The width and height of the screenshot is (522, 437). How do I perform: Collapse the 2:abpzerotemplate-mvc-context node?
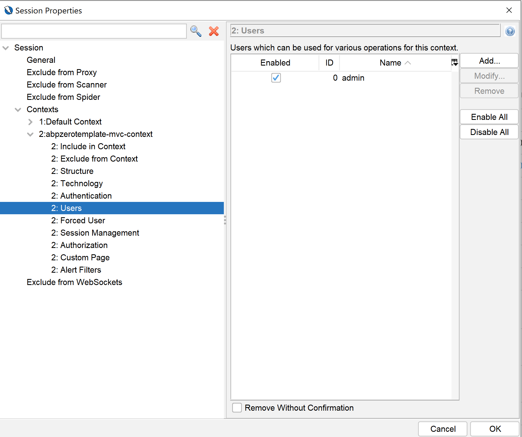[x=30, y=134]
